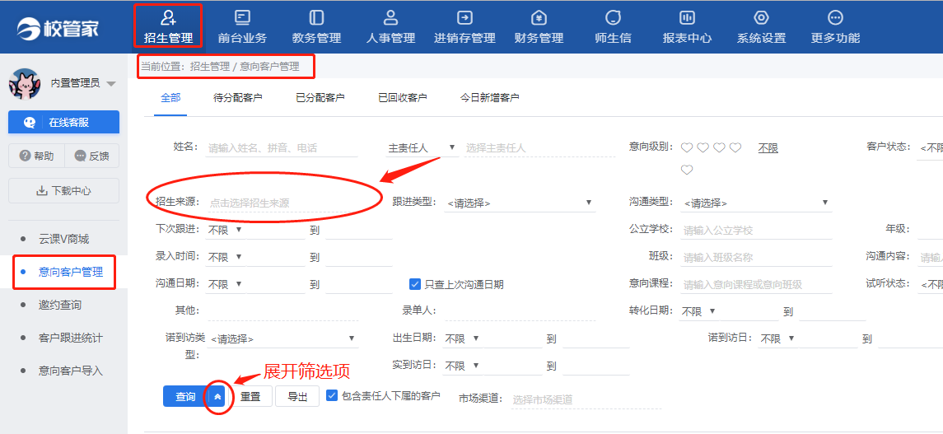Click the 导出 button
The image size is (943, 434).
(x=297, y=397)
